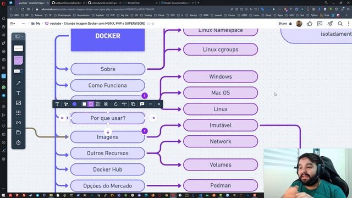Image resolution: width=352 pixels, height=198 pixels.
Task: Star the board title as favorite
Action: click(x=148, y=24)
